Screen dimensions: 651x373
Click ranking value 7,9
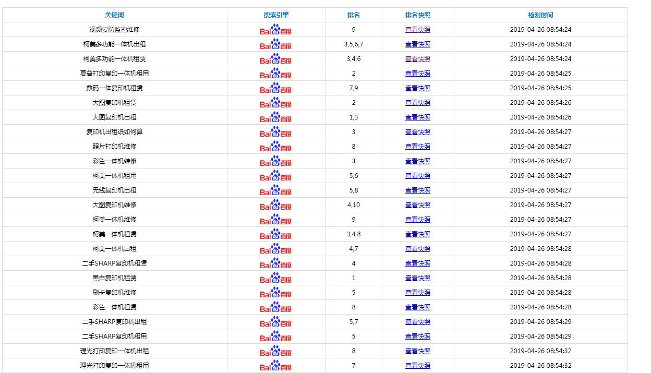point(354,88)
